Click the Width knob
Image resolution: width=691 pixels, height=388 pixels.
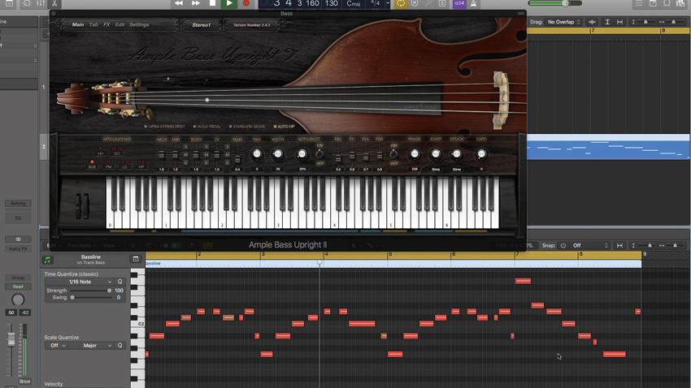coord(278,154)
